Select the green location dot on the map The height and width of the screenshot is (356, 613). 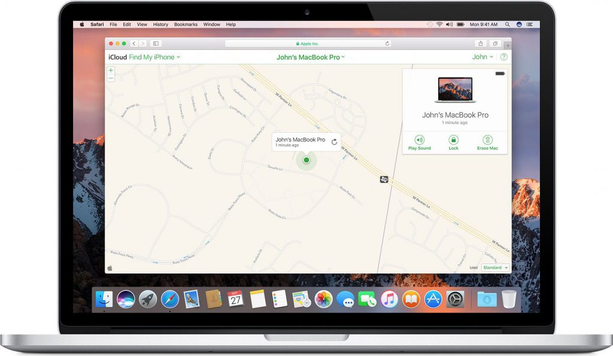pos(306,160)
